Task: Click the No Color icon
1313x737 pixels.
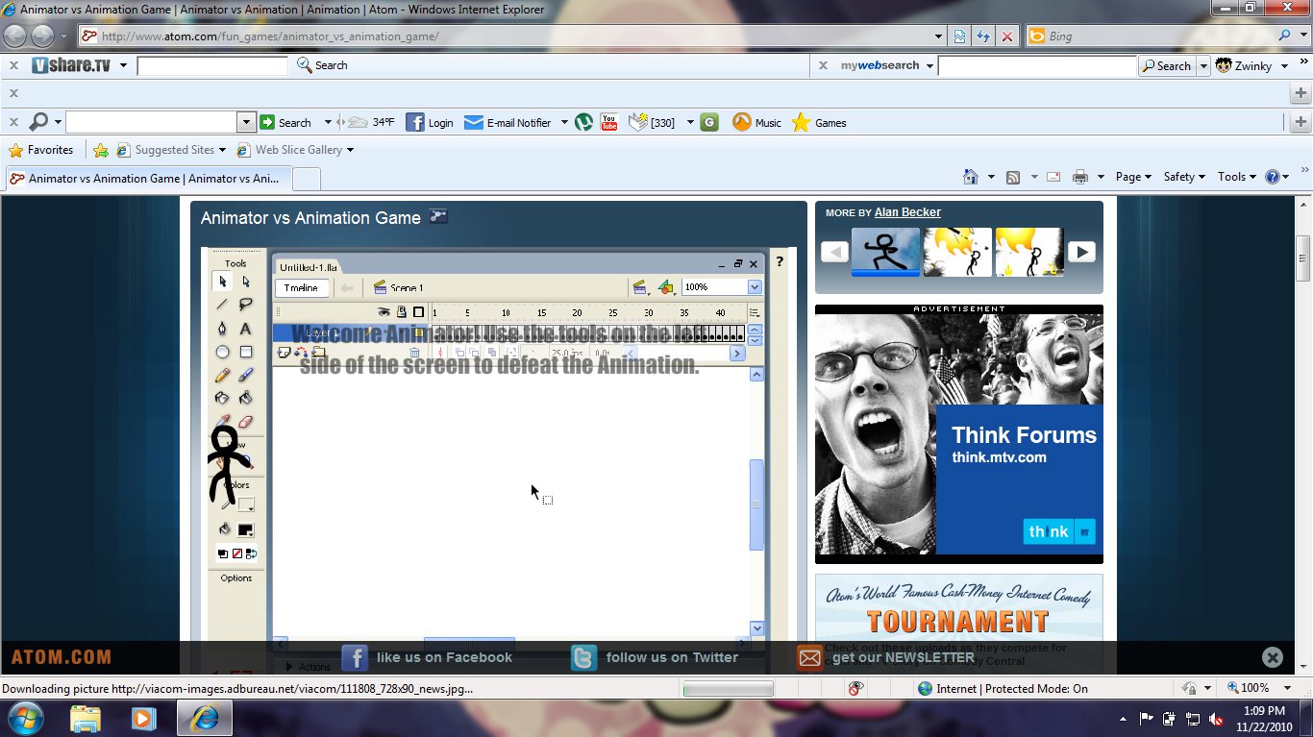Action: (x=236, y=553)
